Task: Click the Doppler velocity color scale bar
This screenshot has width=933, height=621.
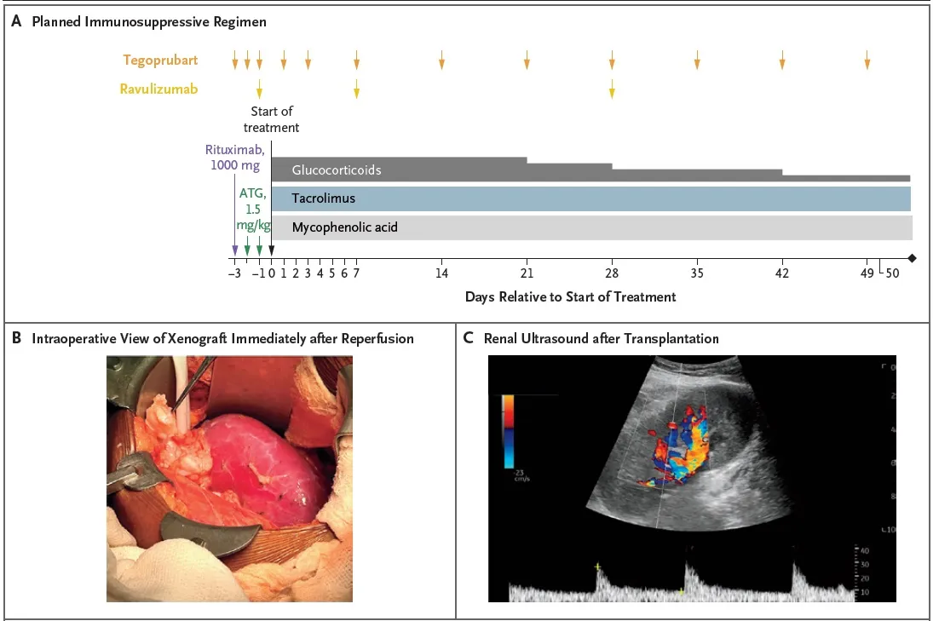Action: click(507, 430)
